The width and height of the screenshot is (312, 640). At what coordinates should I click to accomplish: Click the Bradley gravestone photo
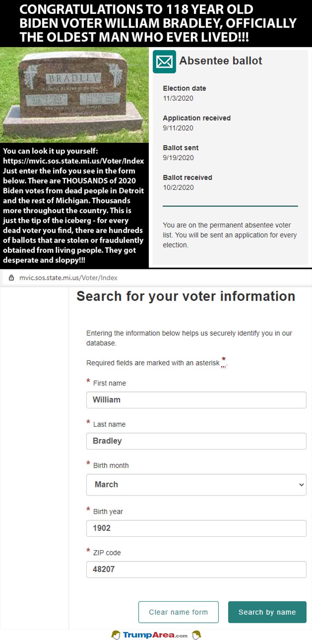point(74,95)
